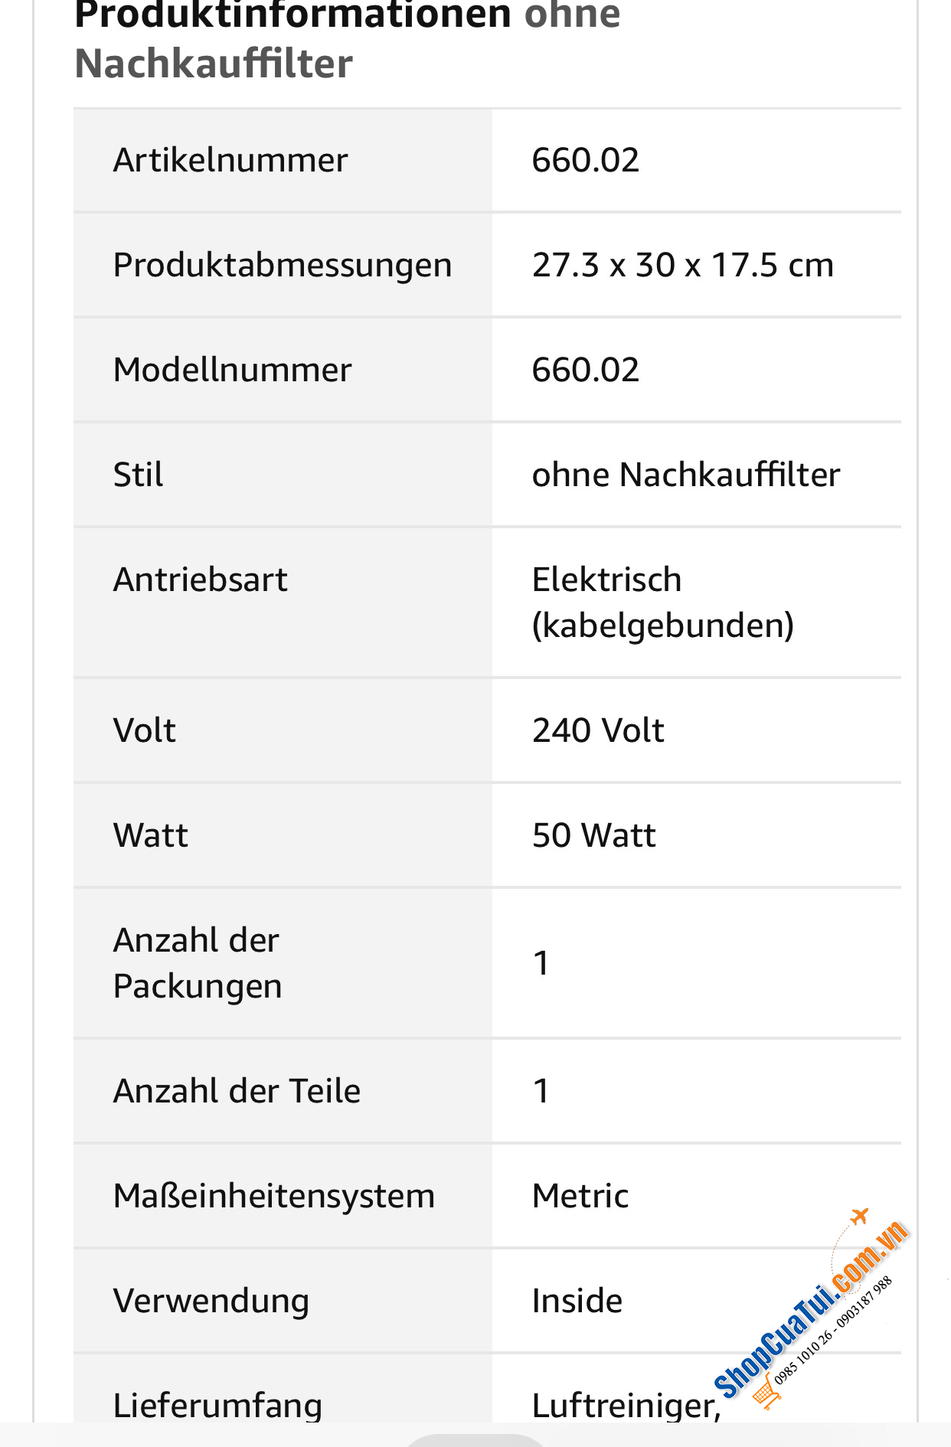This screenshot has width=951, height=1447.
Task: Click the Verwendung Inside value
Action: tap(577, 1301)
